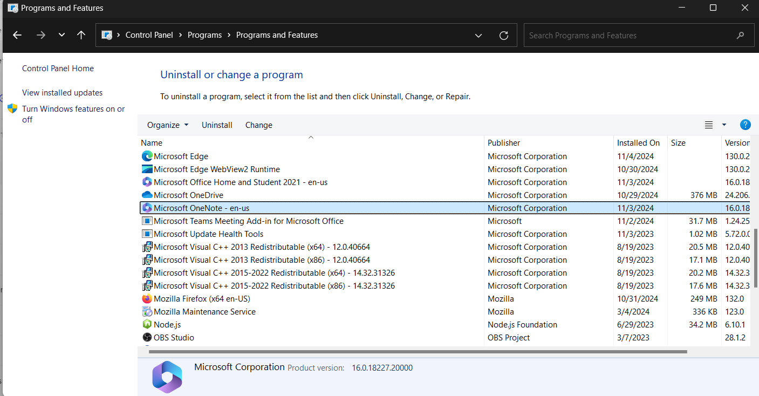This screenshot has width=759, height=396.
Task: Sort by the Version column header
Action: (737, 143)
